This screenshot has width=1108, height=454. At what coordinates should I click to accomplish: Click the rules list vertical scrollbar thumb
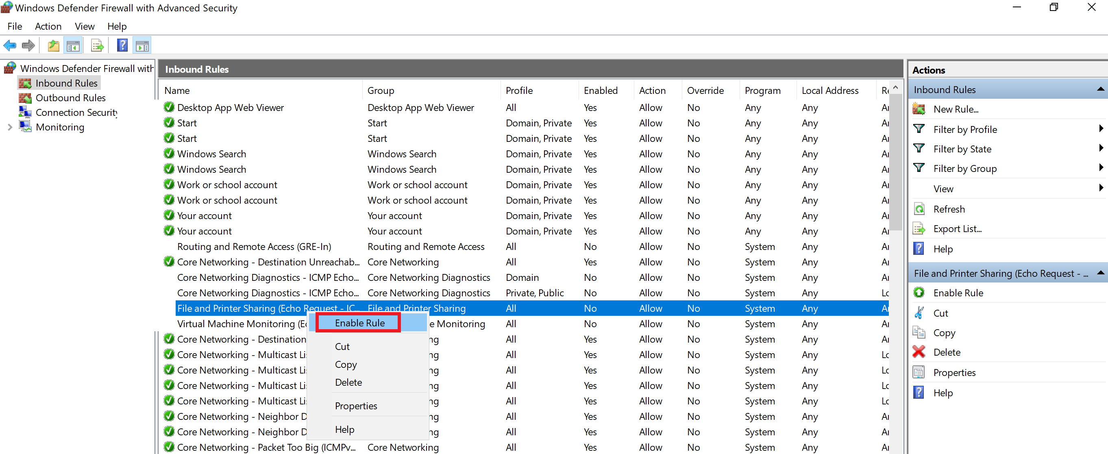point(895,161)
